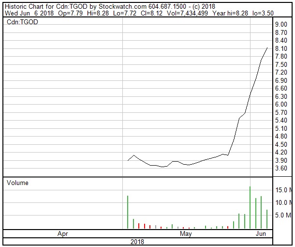
Task: Click the 3.60 price axis label
Action: pyautogui.click(x=281, y=168)
